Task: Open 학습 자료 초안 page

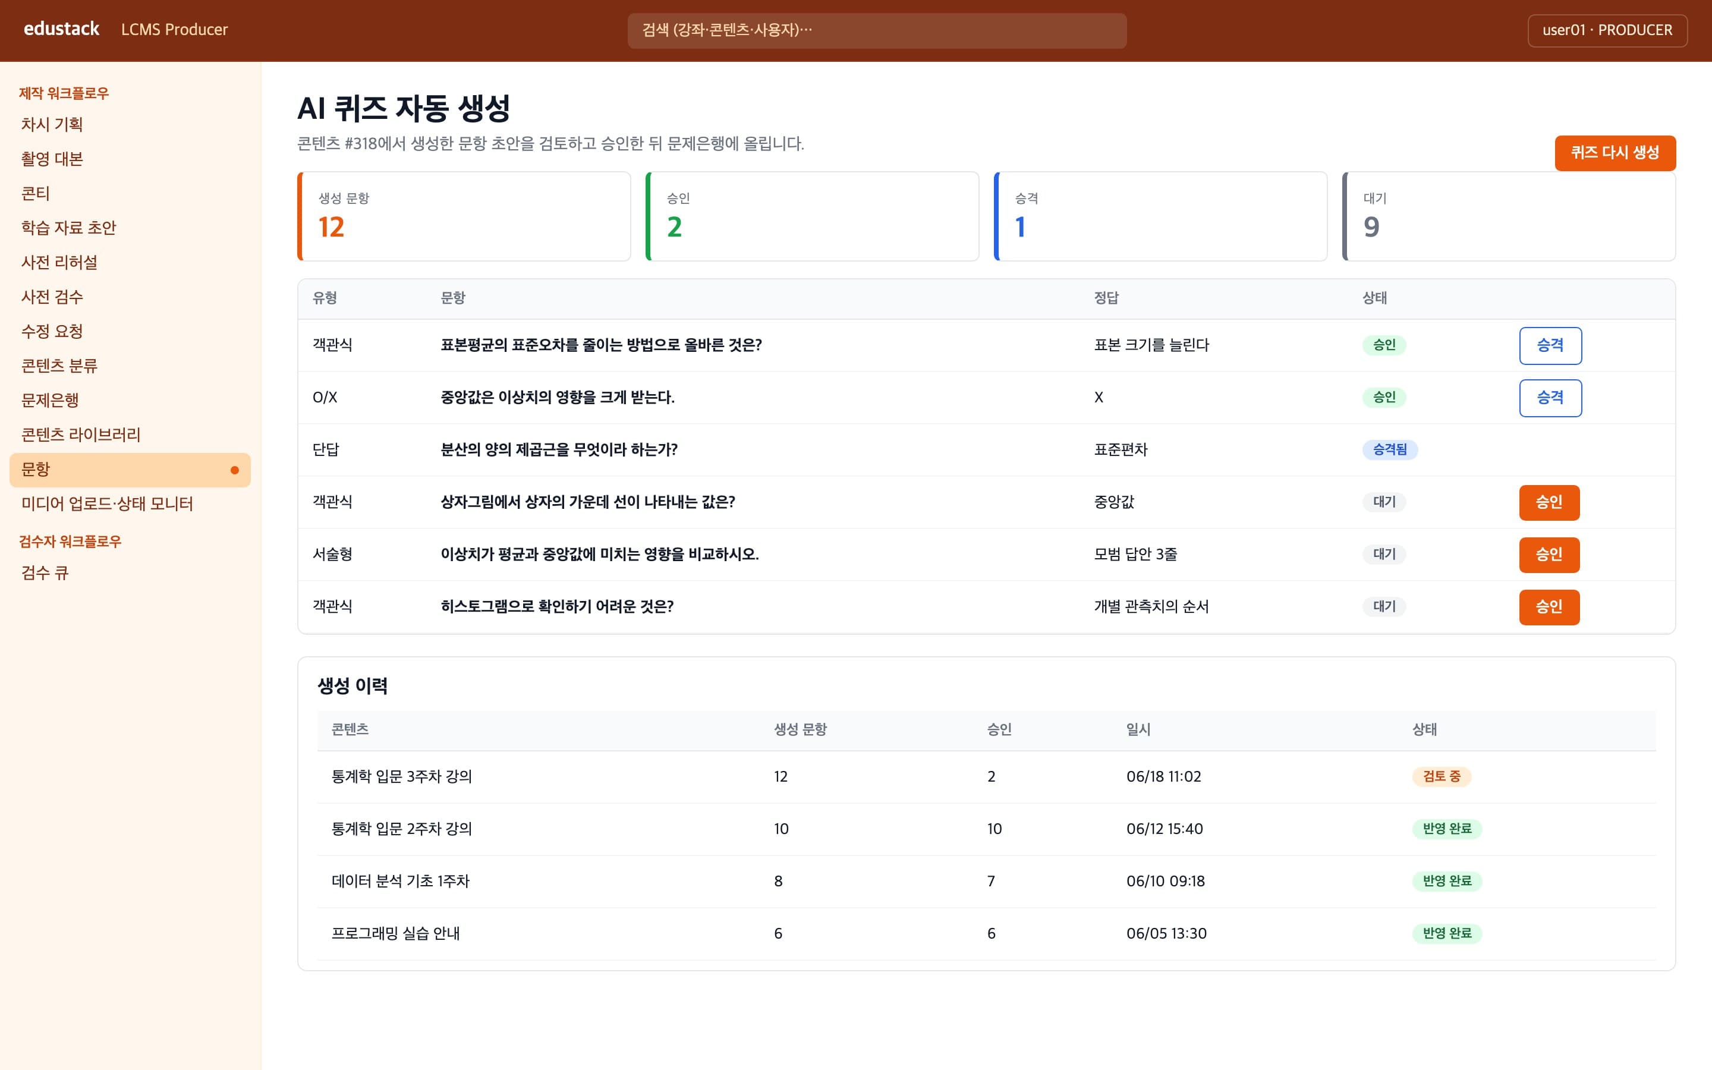Action: click(x=130, y=228)
